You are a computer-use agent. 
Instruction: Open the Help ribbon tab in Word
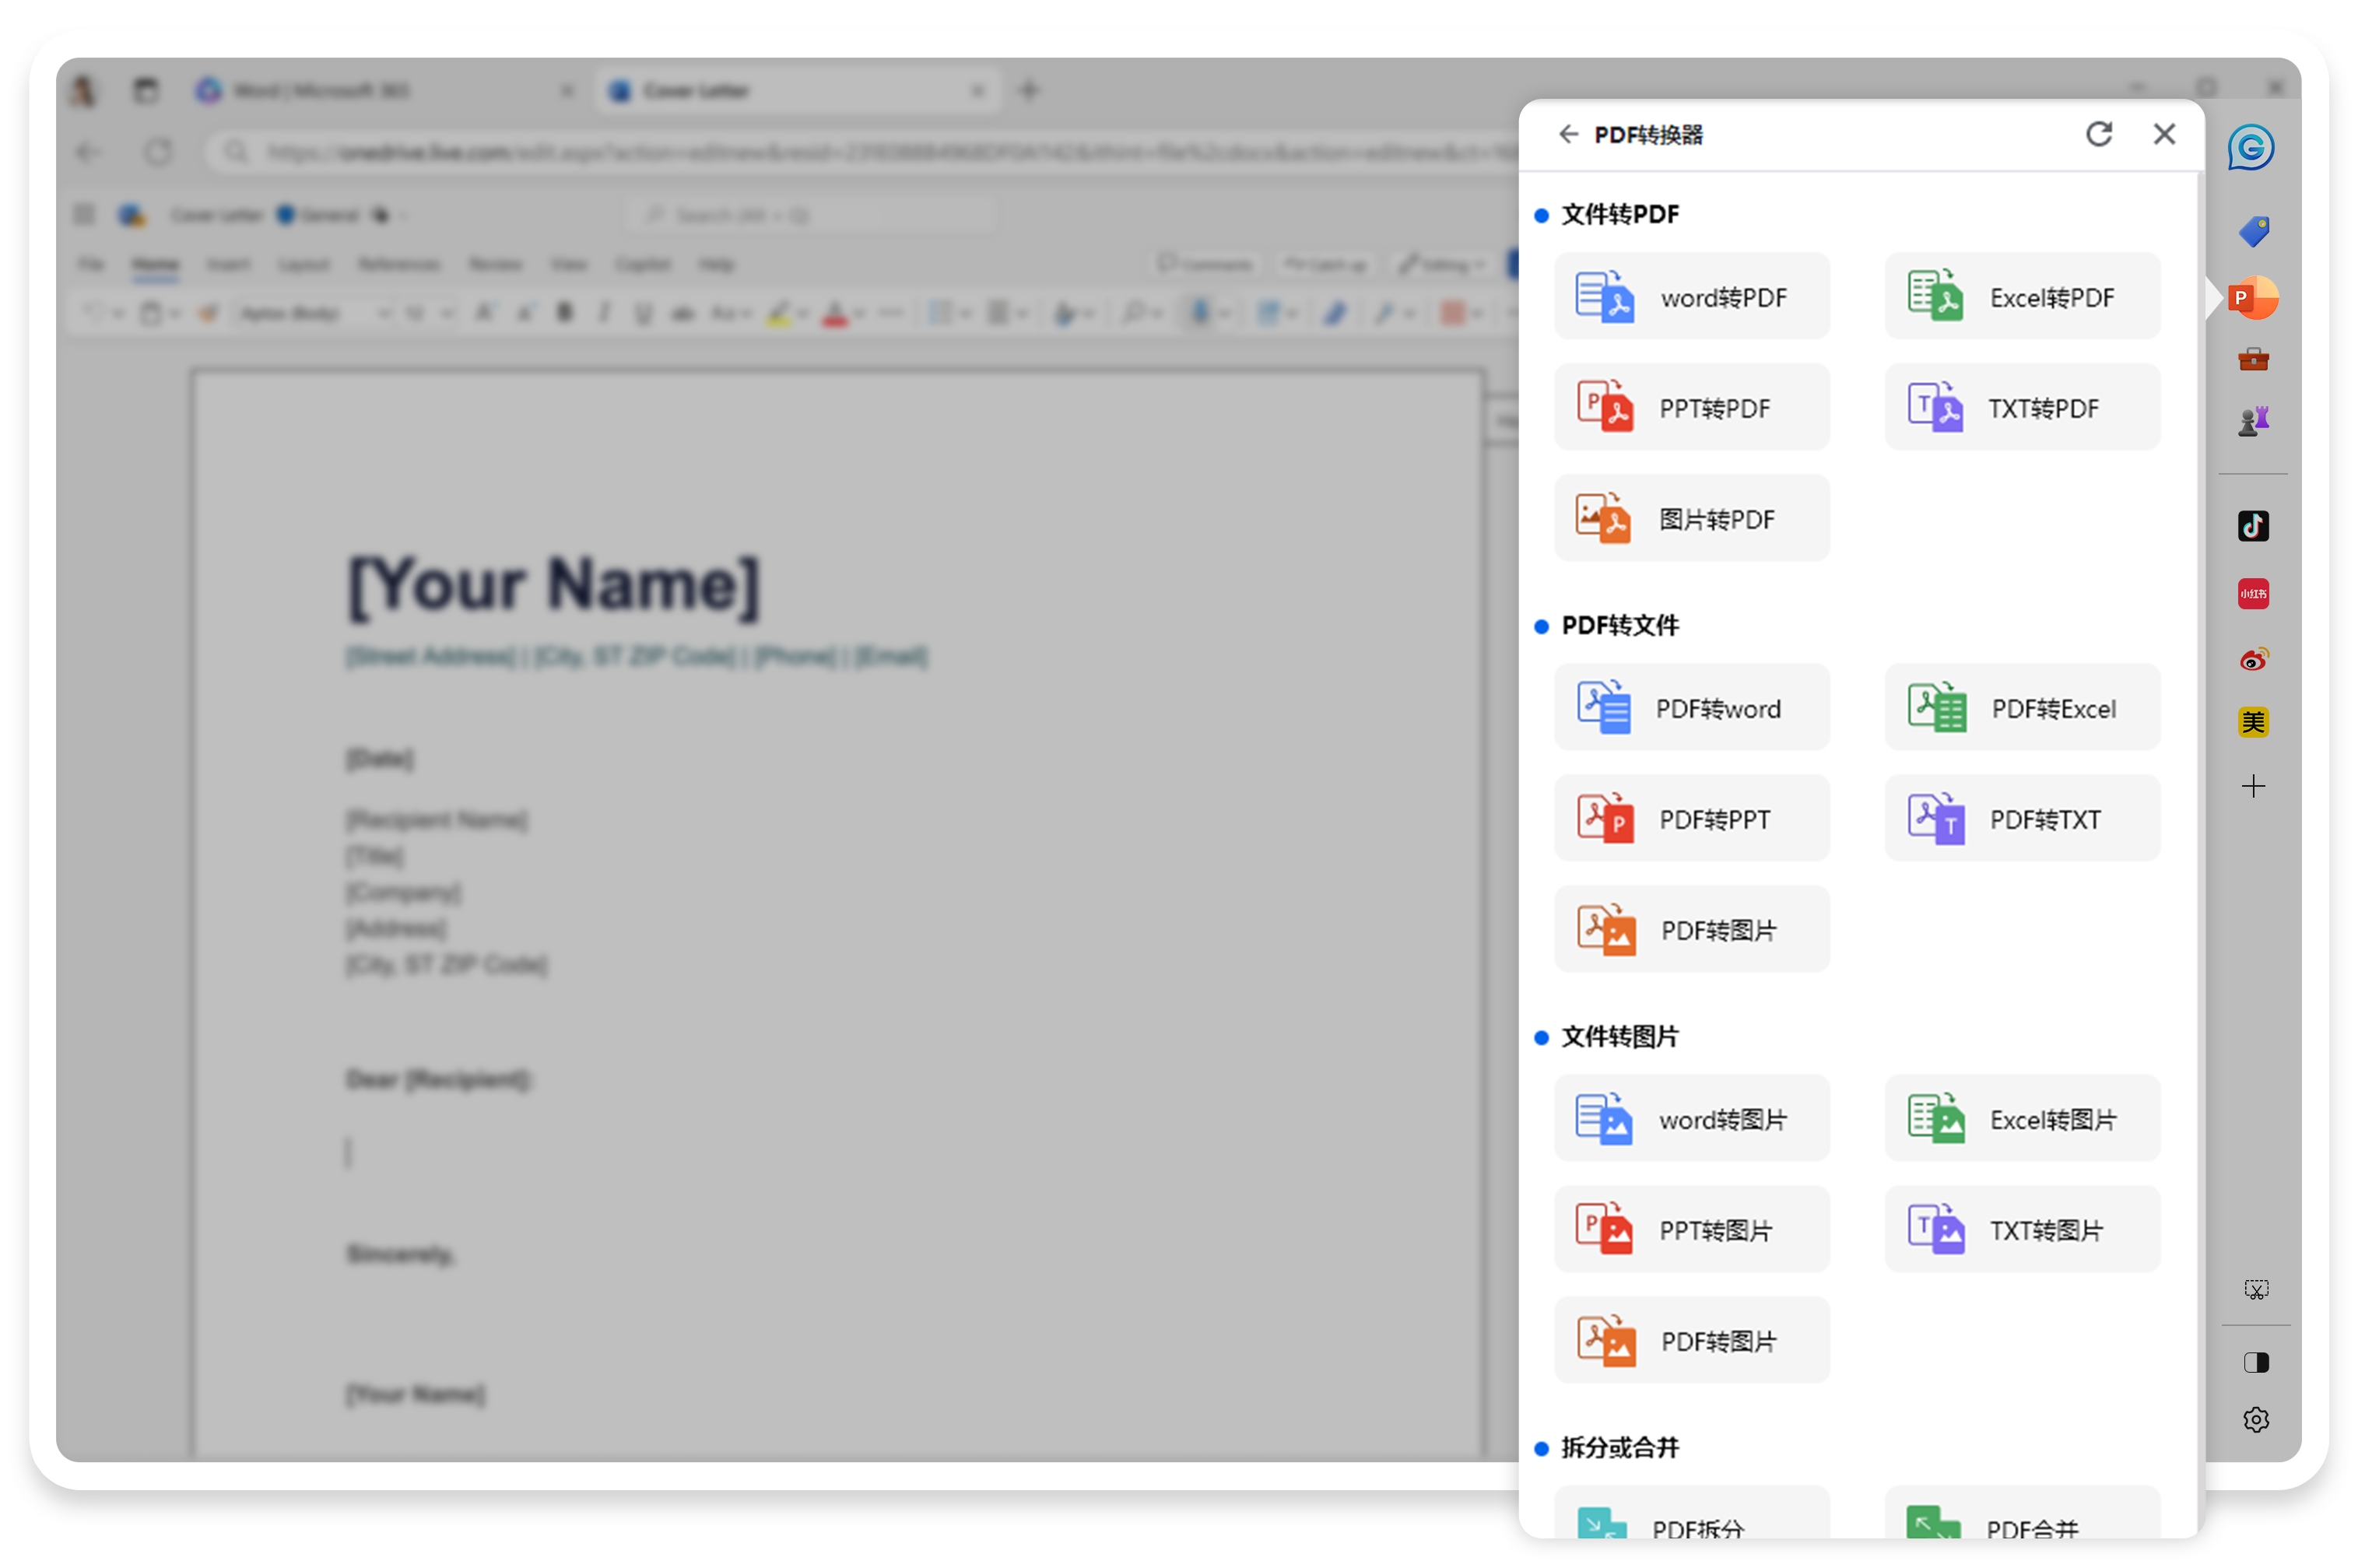(716, 264)
